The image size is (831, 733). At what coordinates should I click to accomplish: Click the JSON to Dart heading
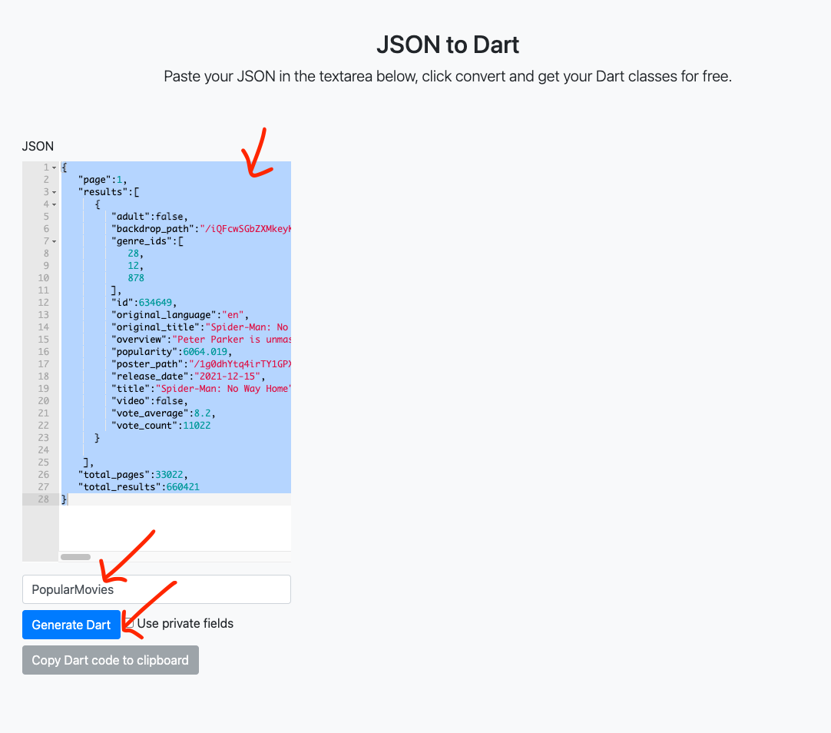pos(448,45)
